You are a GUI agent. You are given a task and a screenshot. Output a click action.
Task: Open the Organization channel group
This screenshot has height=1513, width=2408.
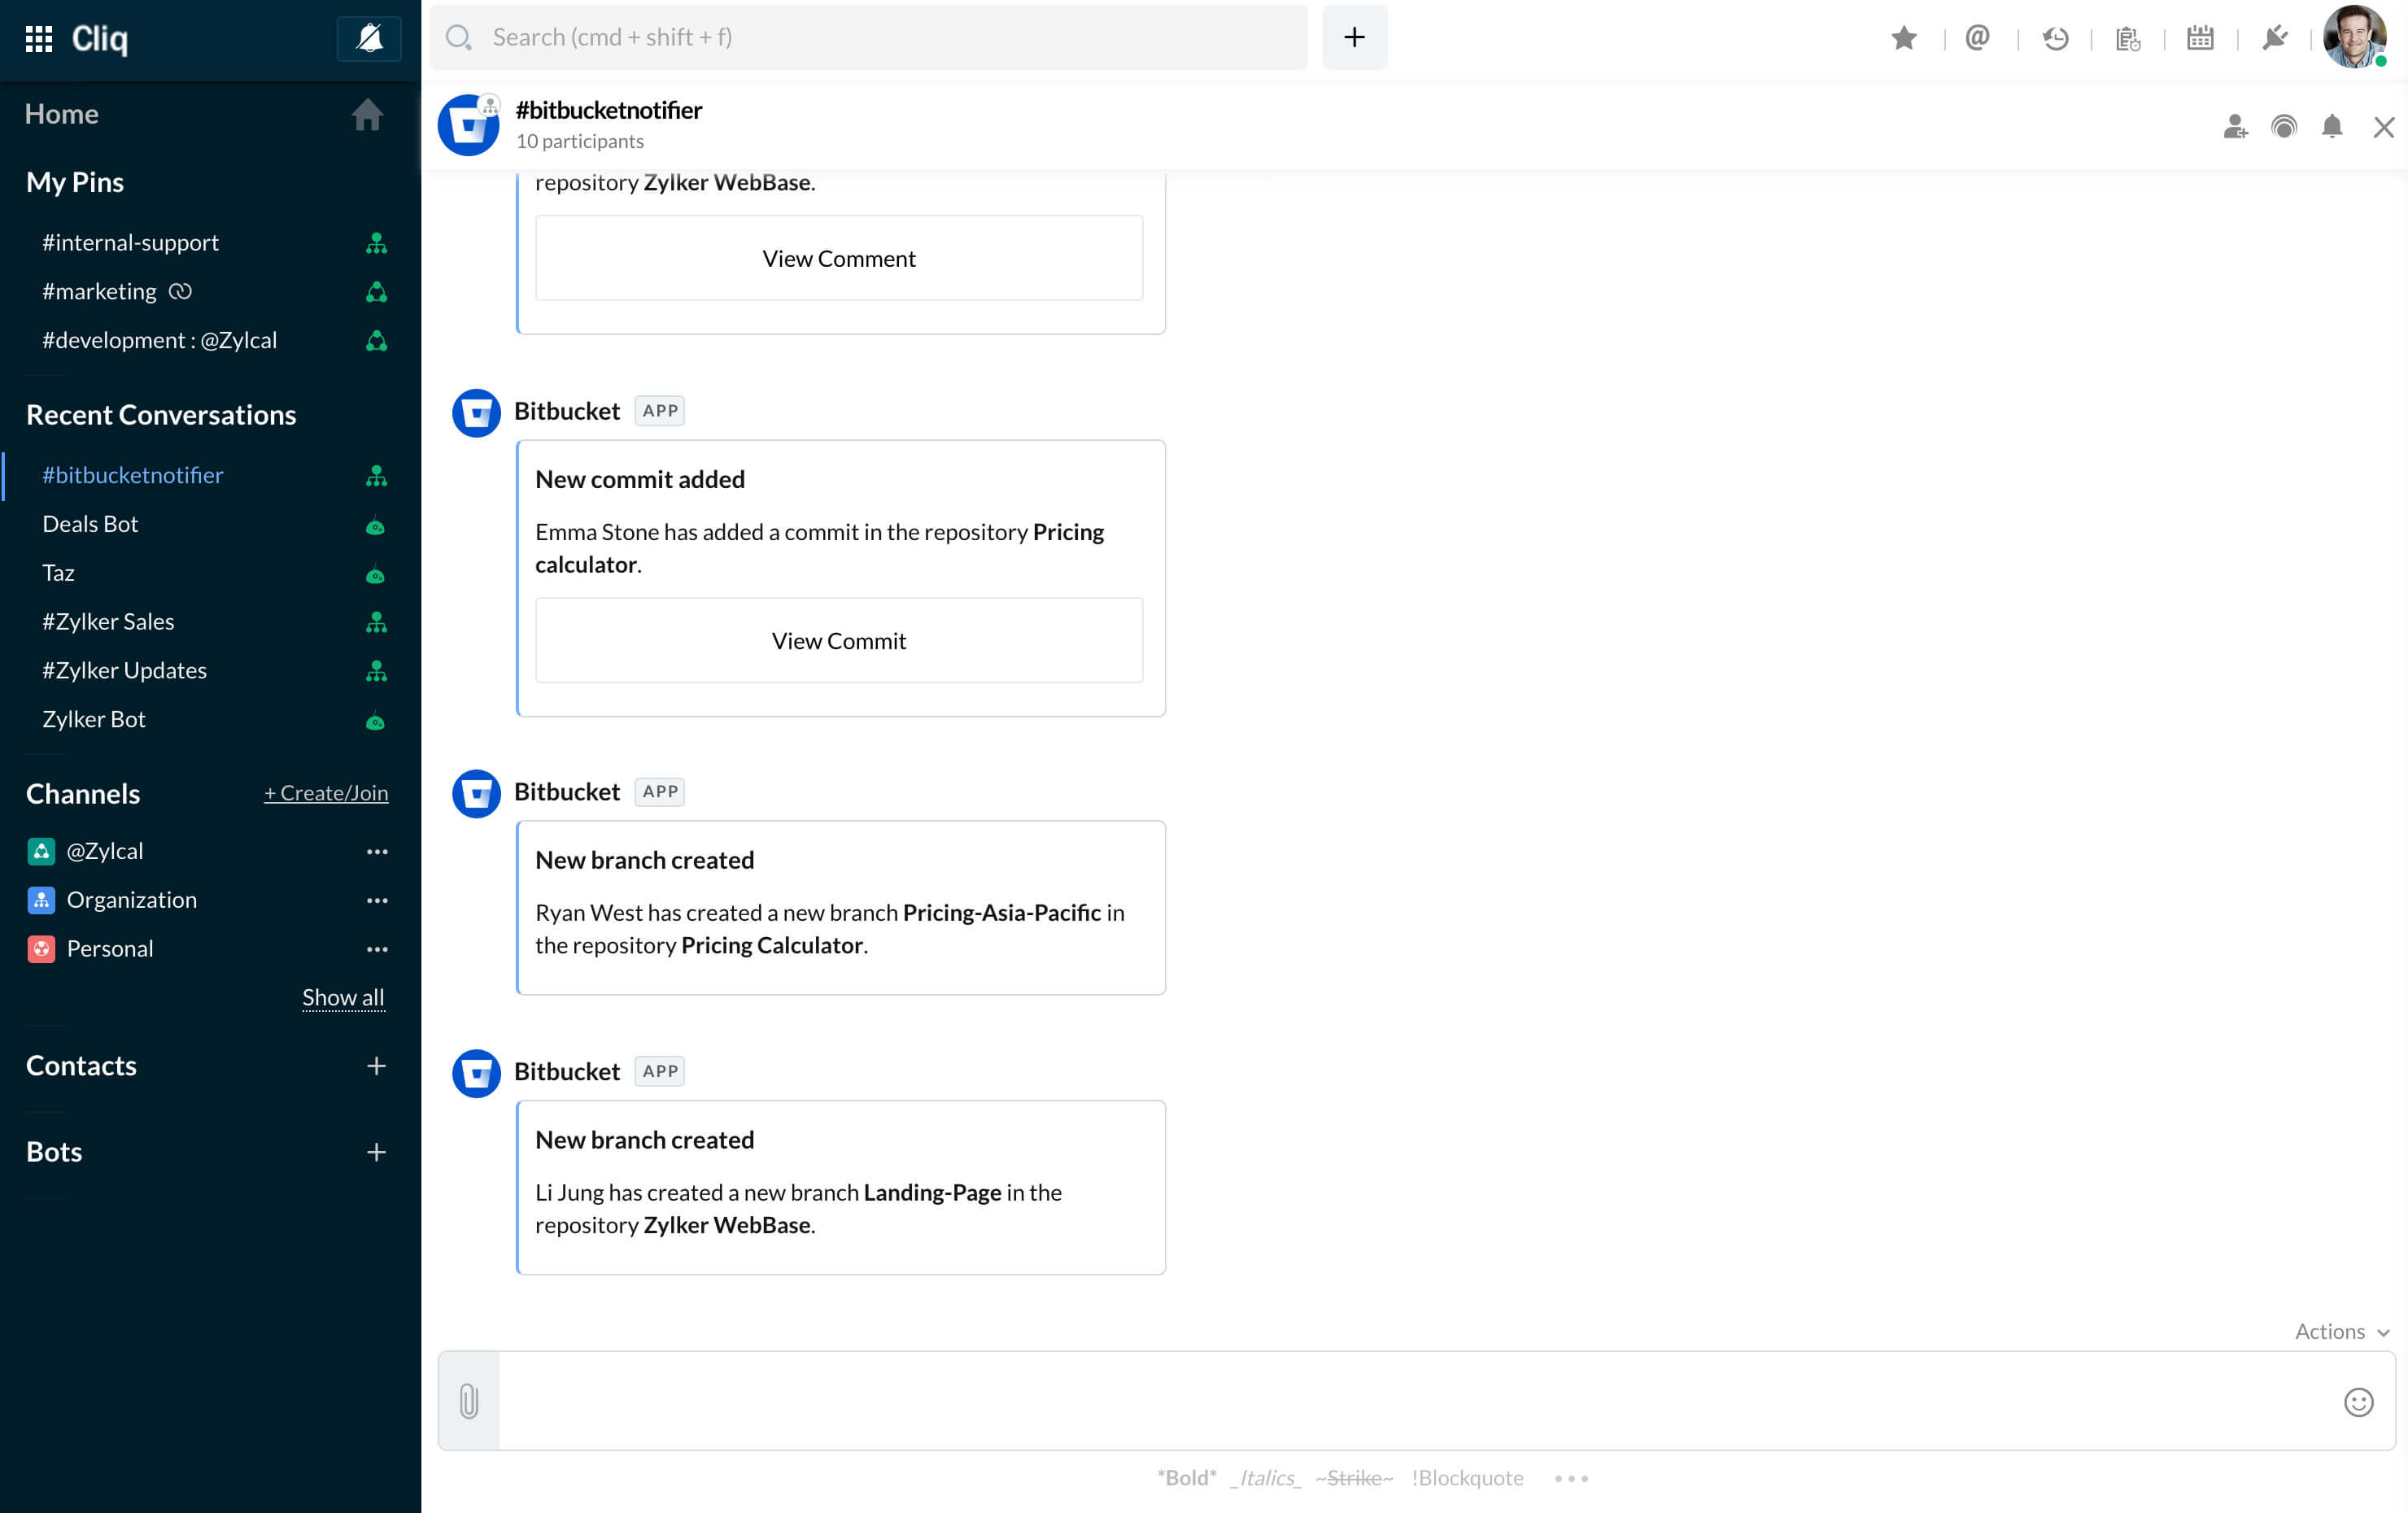click(x=131, y=900)
